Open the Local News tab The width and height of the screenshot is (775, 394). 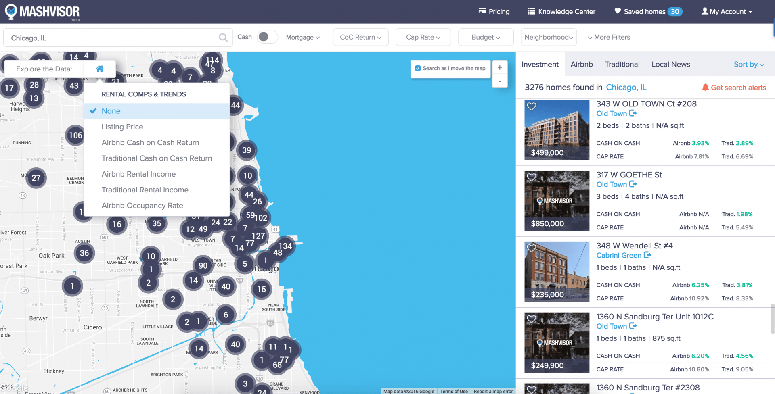(670, 64)
